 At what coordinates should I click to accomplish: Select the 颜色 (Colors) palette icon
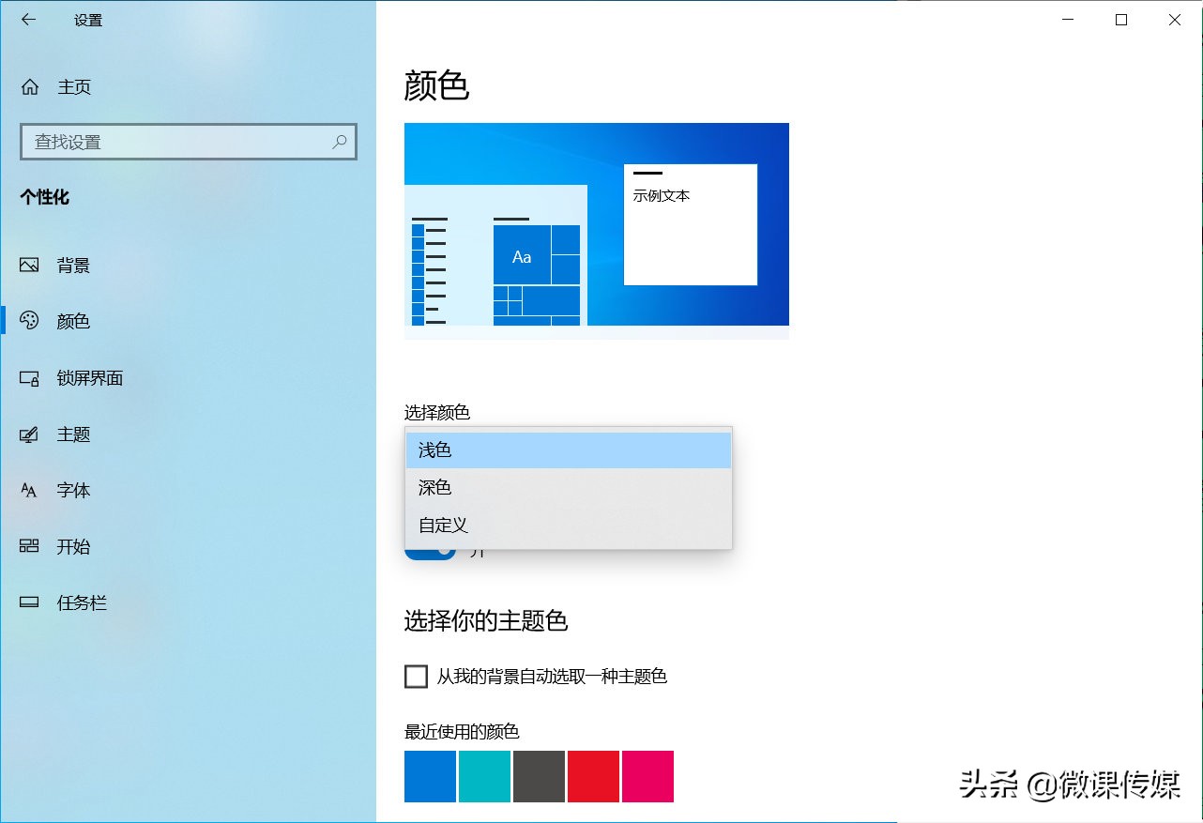pyautogui.click(x=27, y=321)
